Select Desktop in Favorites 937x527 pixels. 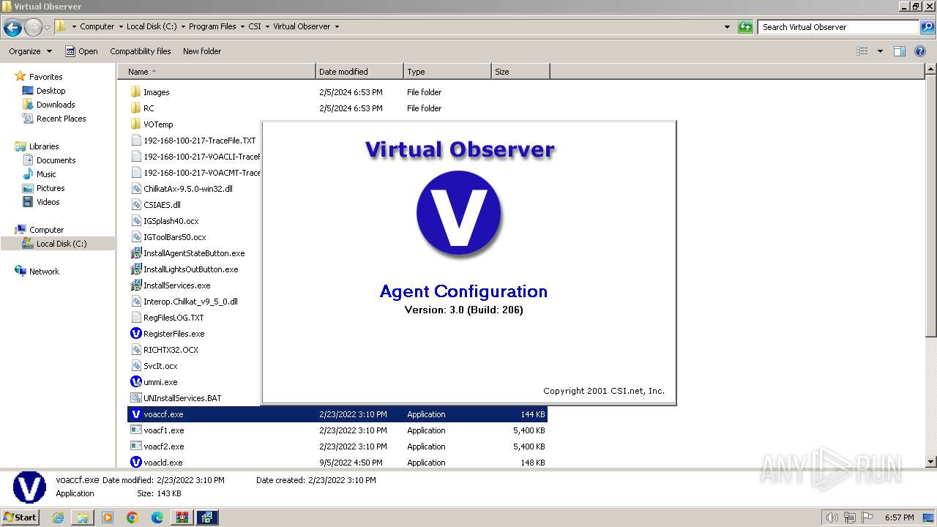click(51, 91)
